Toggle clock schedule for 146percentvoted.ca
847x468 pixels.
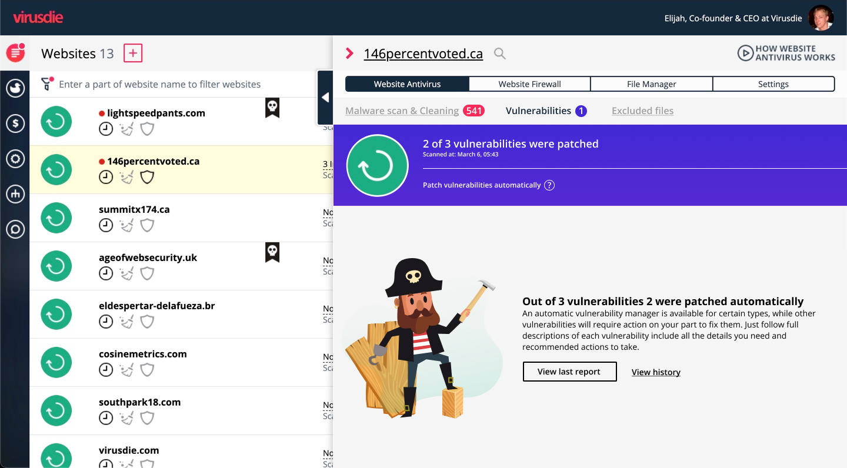click(x=106, y=177)
